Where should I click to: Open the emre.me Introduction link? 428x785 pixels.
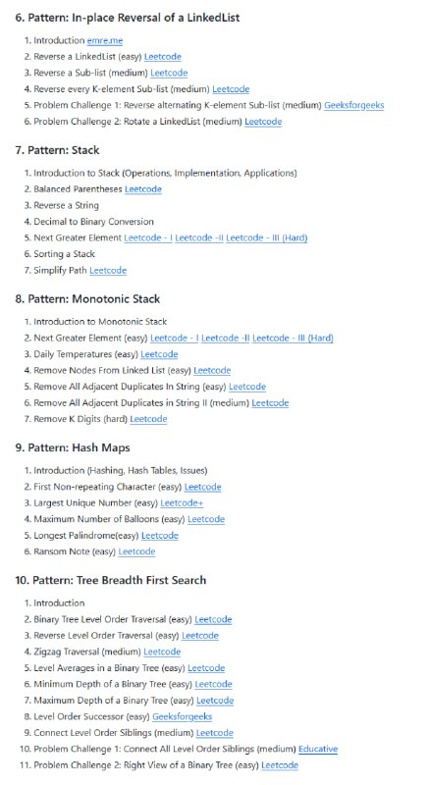105,40
